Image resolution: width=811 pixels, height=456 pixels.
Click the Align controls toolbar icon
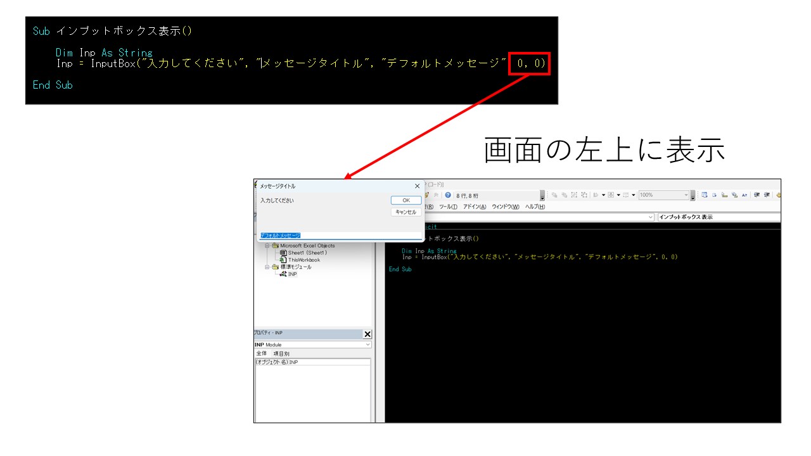(596, 195)
